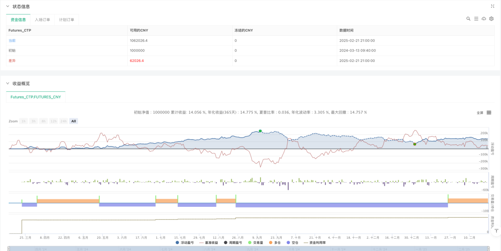Select the All zoom range button
Image resolution: width=501 pixels, height=251 pixels.
coord(73,121)
